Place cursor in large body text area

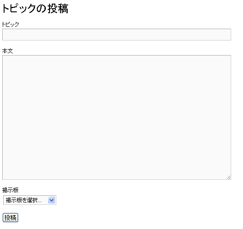point(117,117)
